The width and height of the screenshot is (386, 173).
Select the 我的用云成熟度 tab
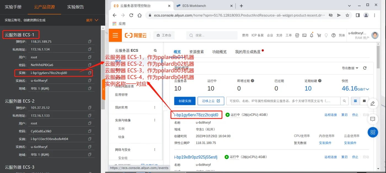coord(248,52)
